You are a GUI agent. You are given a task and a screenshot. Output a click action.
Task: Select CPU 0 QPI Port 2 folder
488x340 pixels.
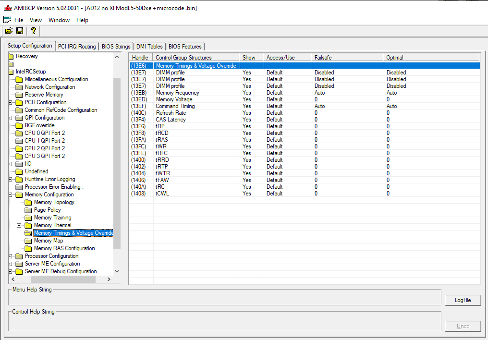[45, 133]
